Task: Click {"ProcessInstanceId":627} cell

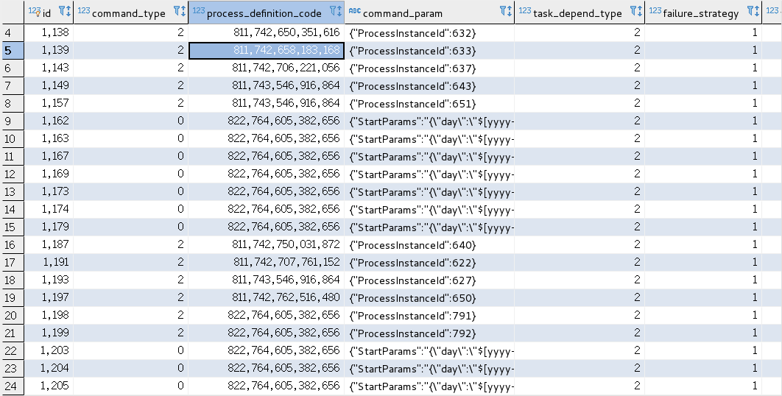Action: tap(429, 280)
